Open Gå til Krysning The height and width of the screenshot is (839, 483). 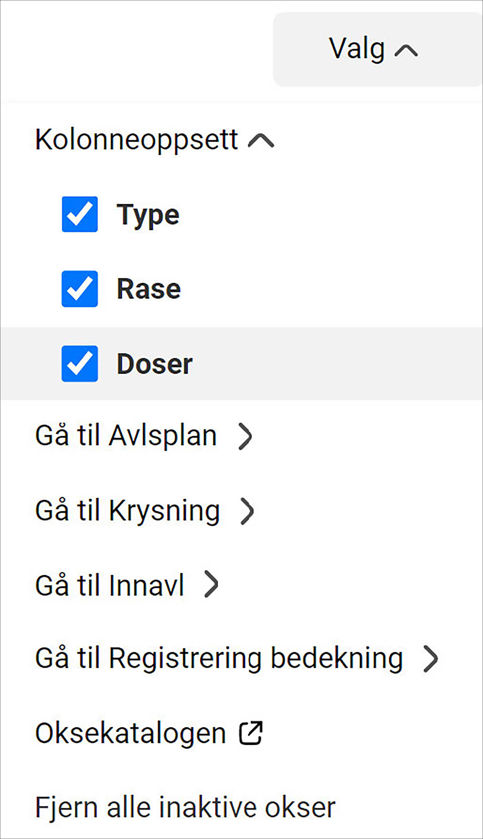pyautogui.click(x=145, y=511)
